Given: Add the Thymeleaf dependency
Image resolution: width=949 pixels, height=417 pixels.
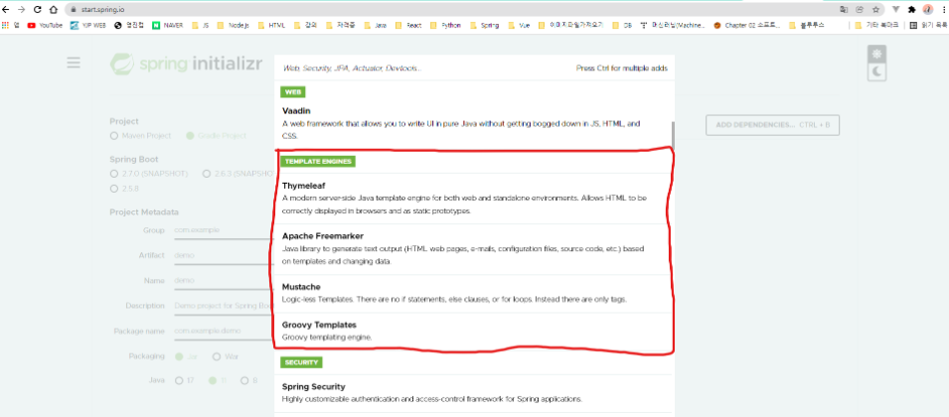Looking at the screenshot, I should (473, 199).
